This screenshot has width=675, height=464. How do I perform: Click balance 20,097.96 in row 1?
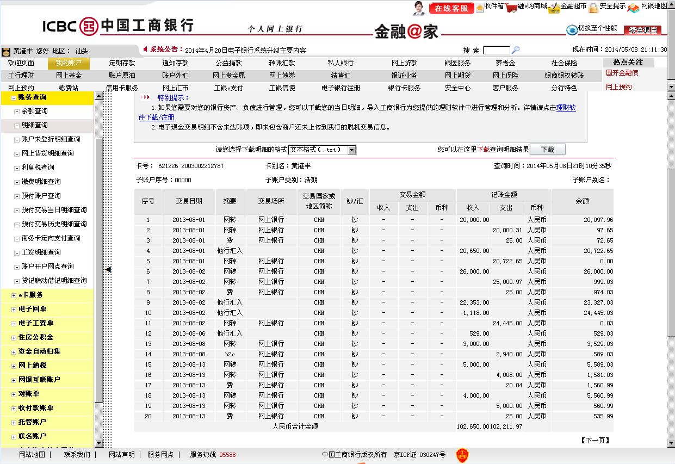click(598, 220)
